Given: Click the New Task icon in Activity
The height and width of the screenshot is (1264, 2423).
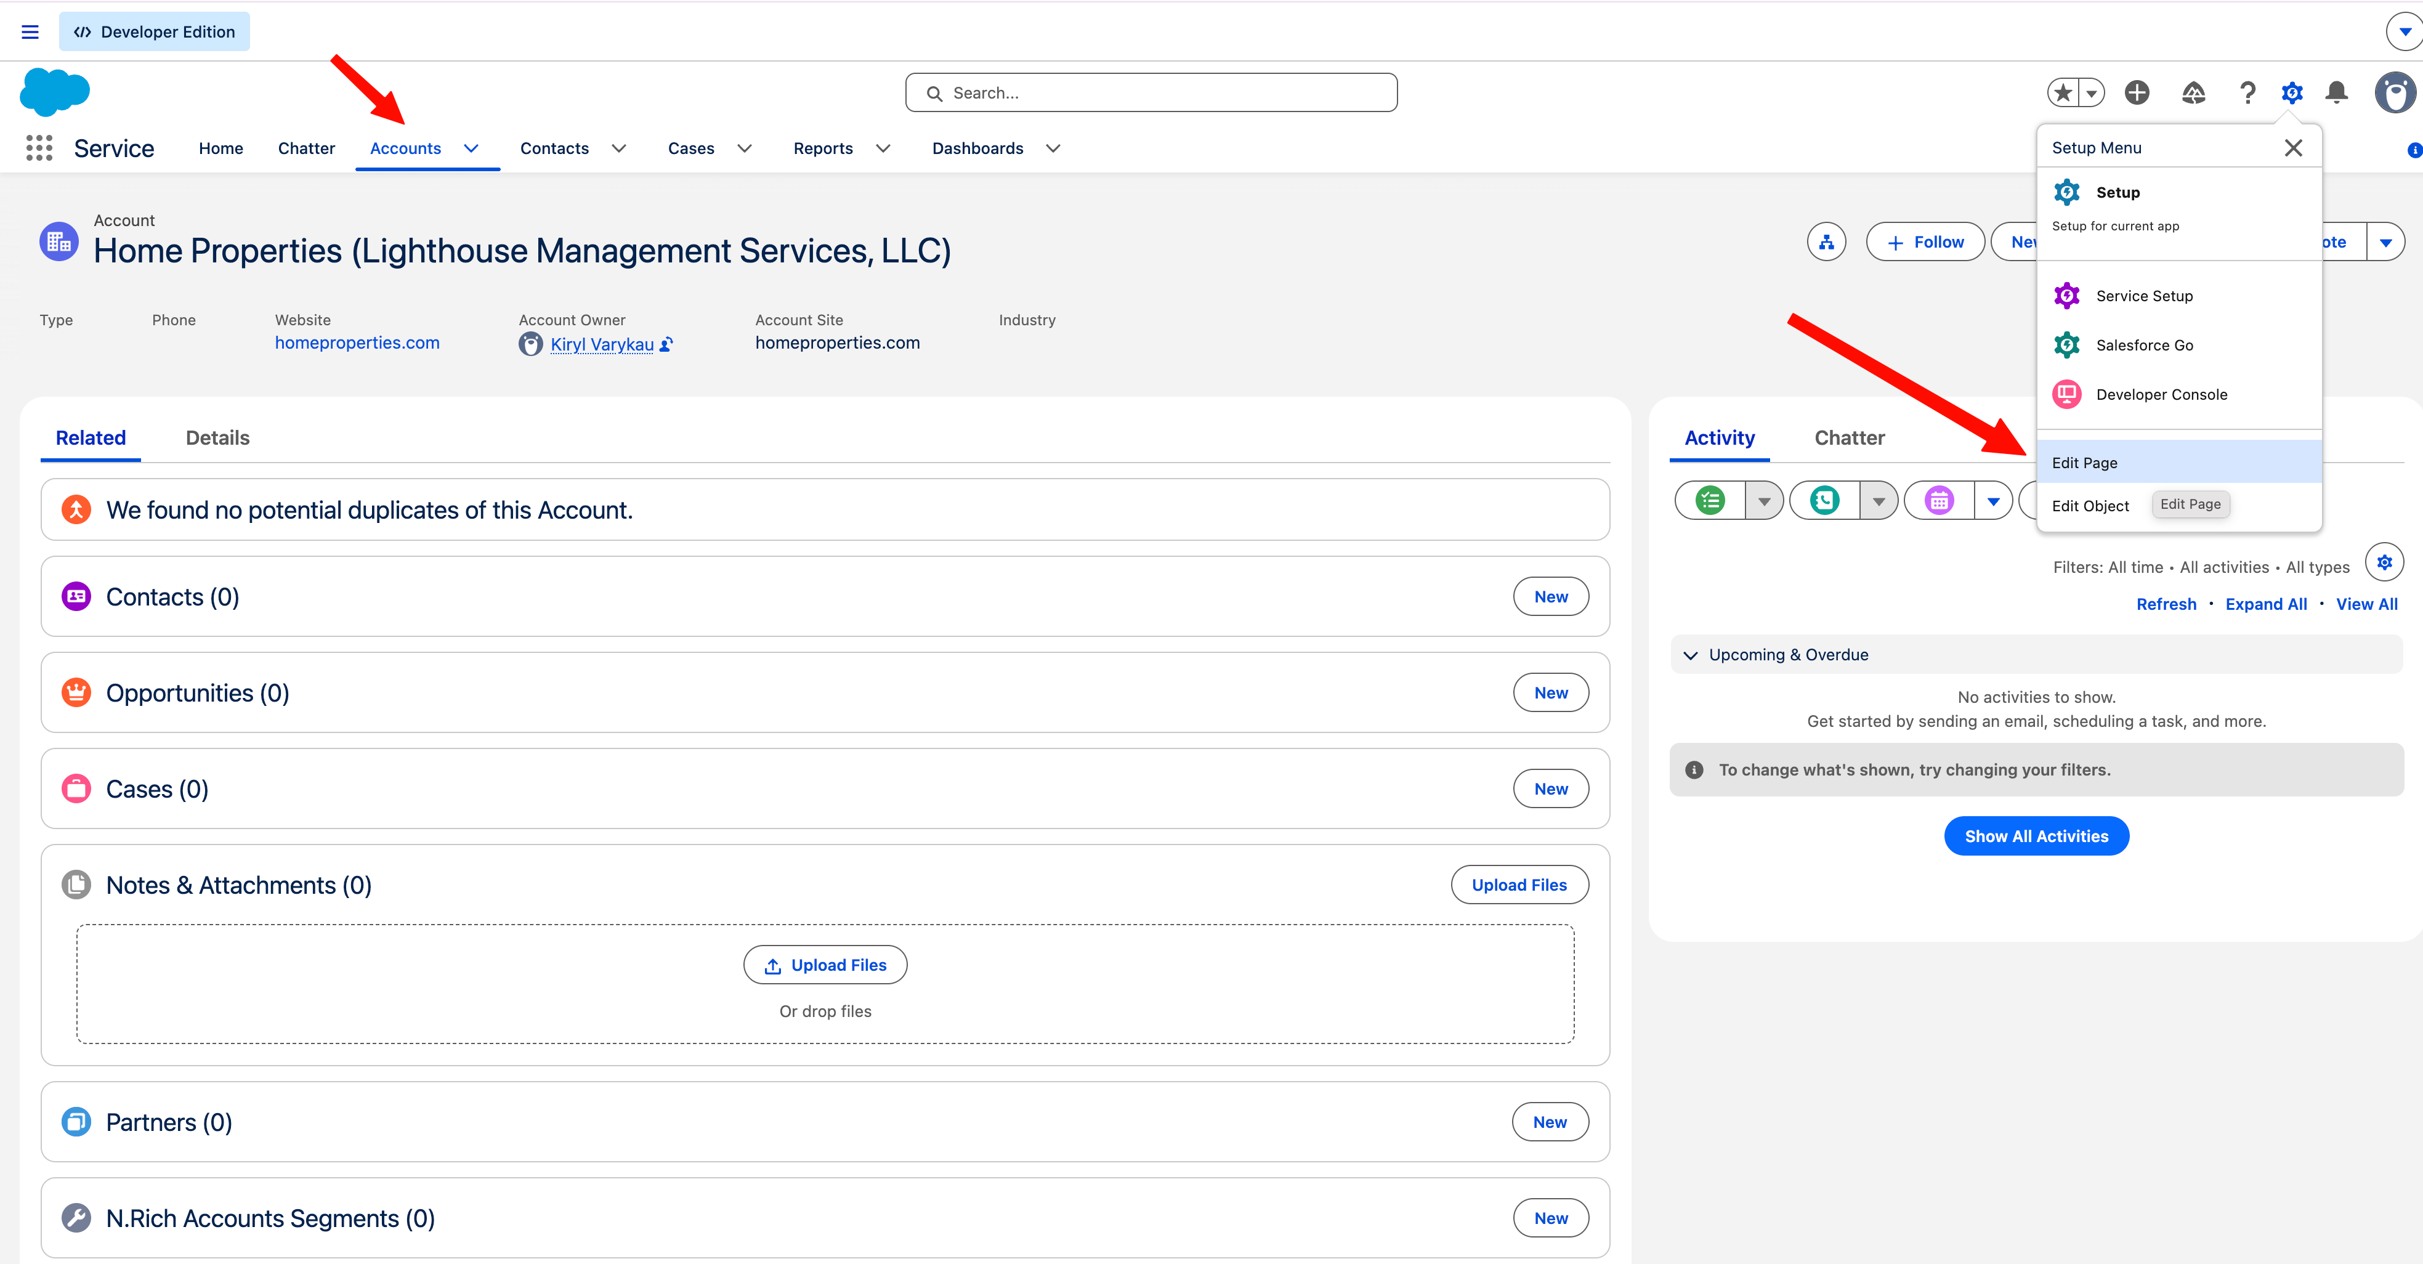Looking at the screenshot, I should (x=1710, y=500).
